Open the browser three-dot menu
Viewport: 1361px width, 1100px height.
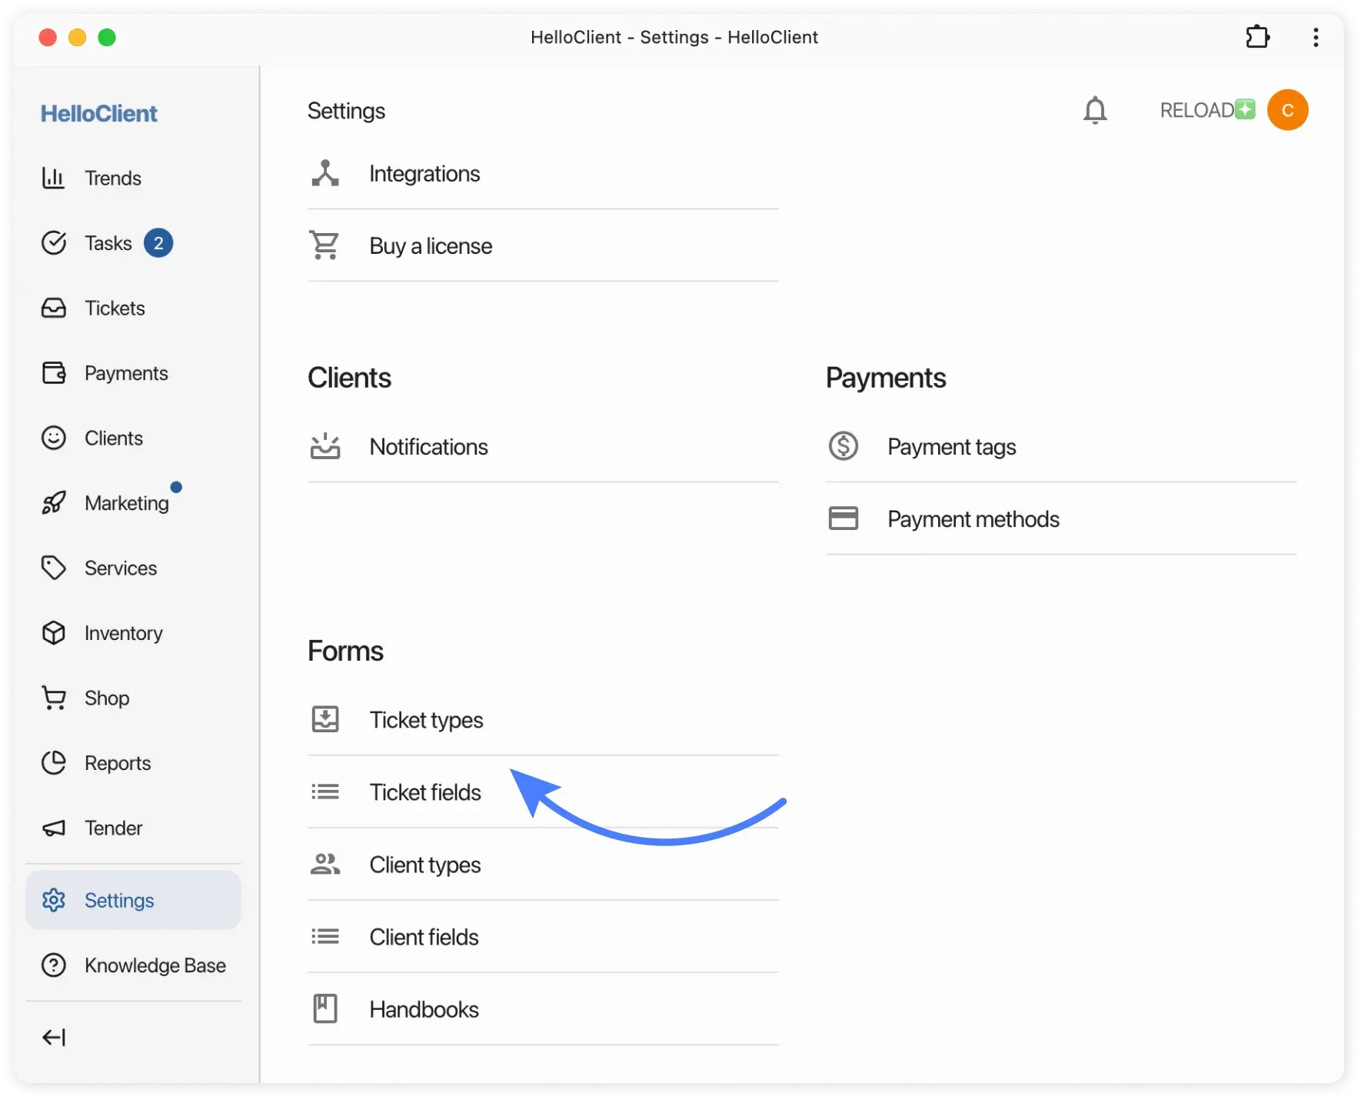[x=1315, y=36]
